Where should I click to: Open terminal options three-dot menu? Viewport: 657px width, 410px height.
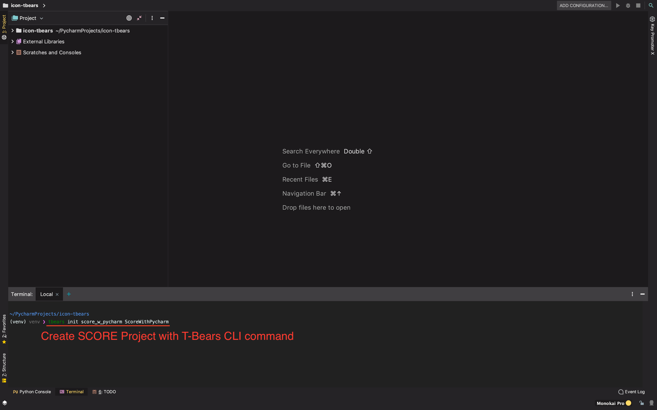632,294
